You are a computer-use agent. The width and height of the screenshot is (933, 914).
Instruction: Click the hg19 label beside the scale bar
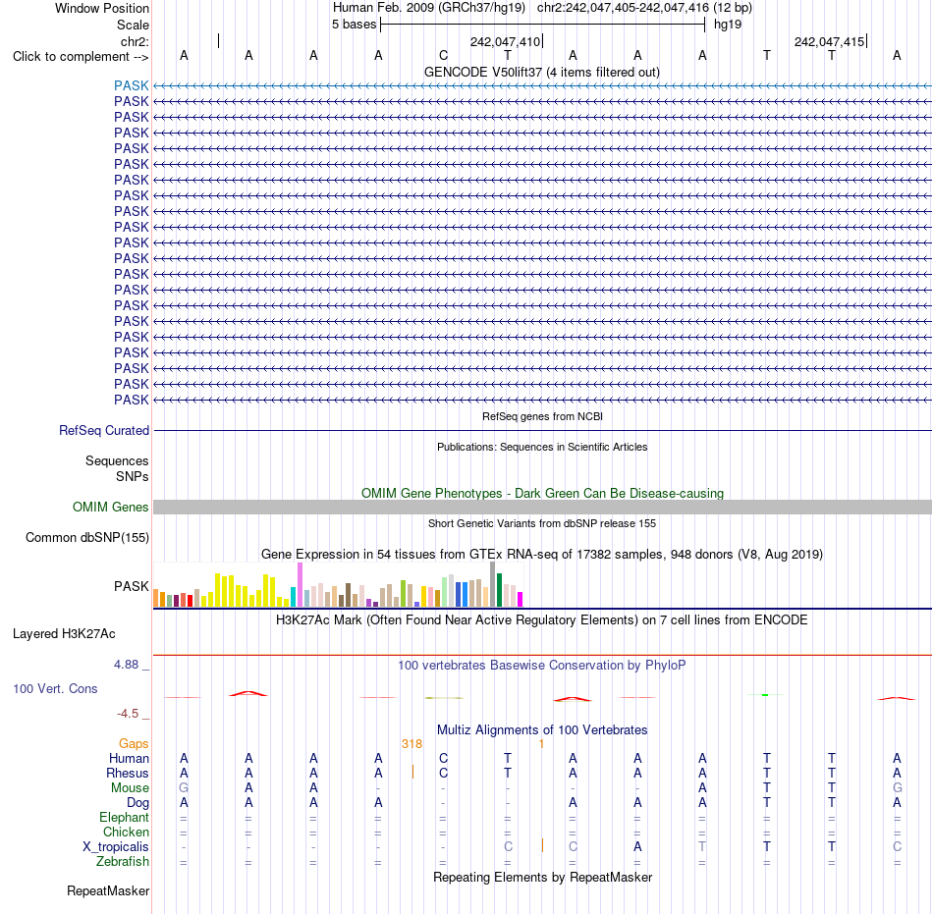click(x=728, y=25)
